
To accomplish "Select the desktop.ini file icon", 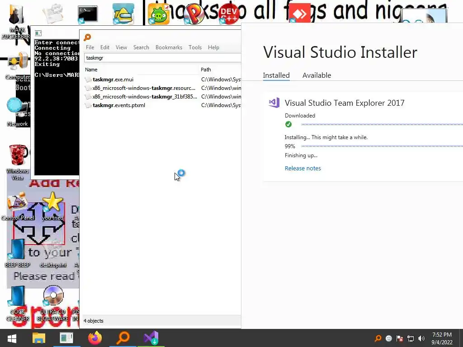I will pyautogui.click(x=53, y=254).
